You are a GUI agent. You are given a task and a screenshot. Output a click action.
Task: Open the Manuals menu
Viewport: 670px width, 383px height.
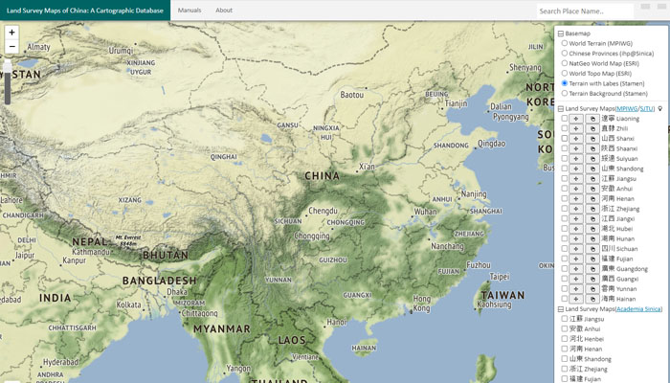pos(190,11)
